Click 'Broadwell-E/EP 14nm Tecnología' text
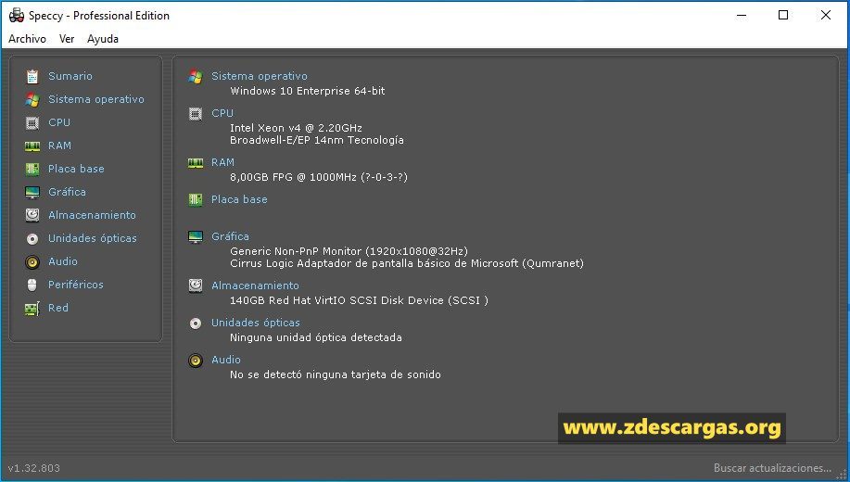The height and width of the screenshot is (482, 850). click(x=317, y=140)
